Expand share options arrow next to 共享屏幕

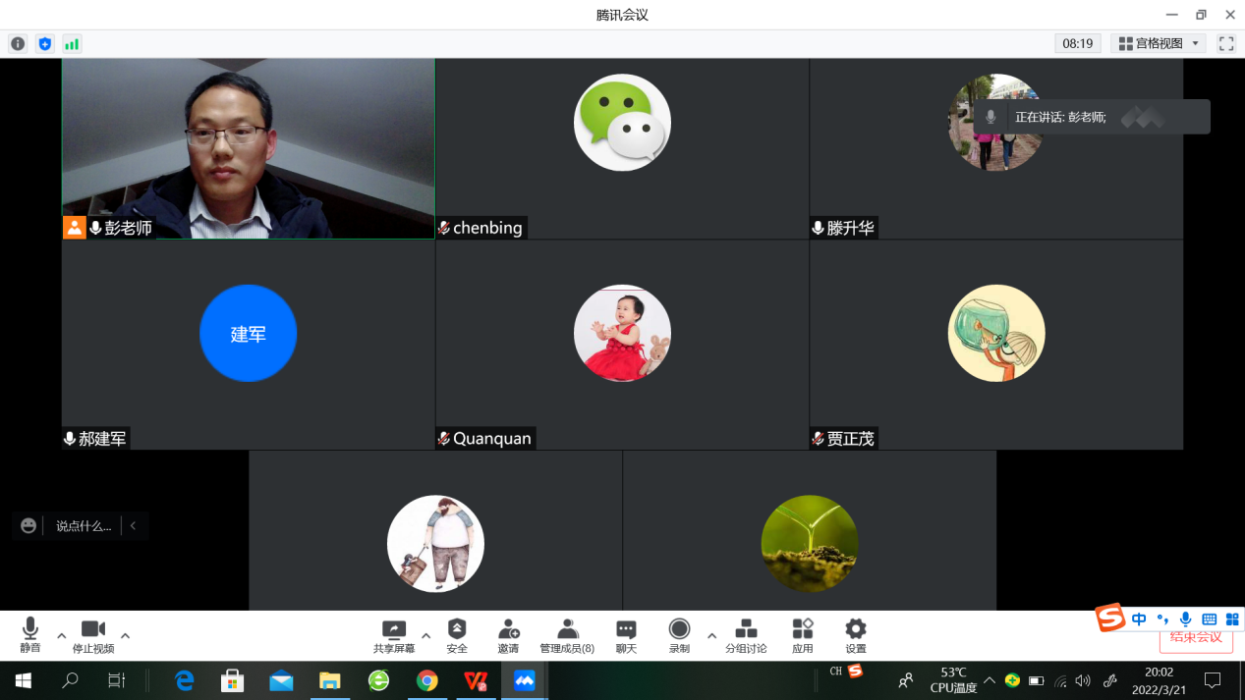pyautogui.click(x=425, y=635)
